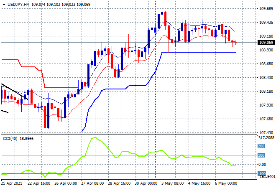Click the 30 Apr 00:00 time axis label

coord(146,183)
